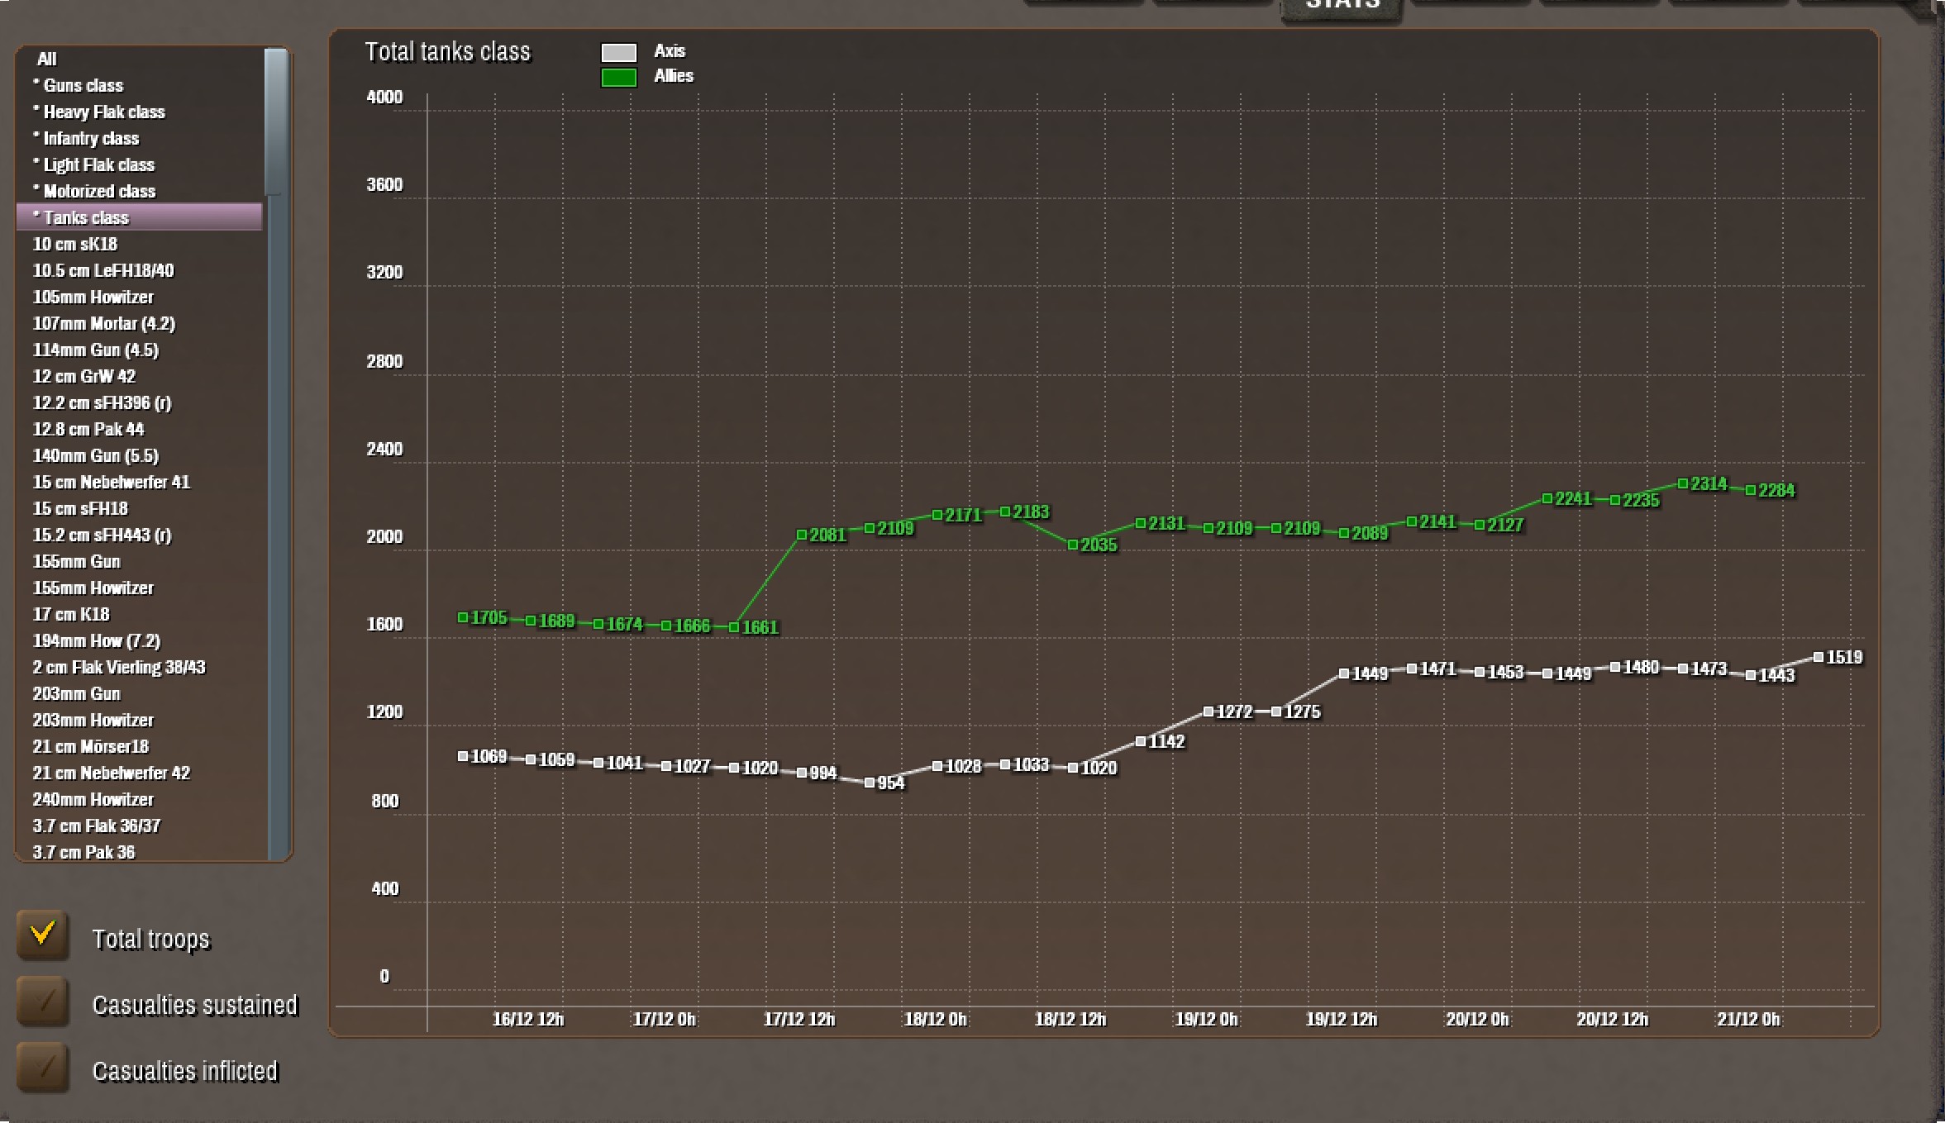This screenshot has height=1123, width=1945.
Task: Click the green Allies legend swatch
Action: 618,78
